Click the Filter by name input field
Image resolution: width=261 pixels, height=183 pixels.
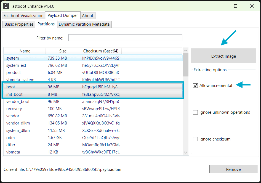(x=125, y=38)
